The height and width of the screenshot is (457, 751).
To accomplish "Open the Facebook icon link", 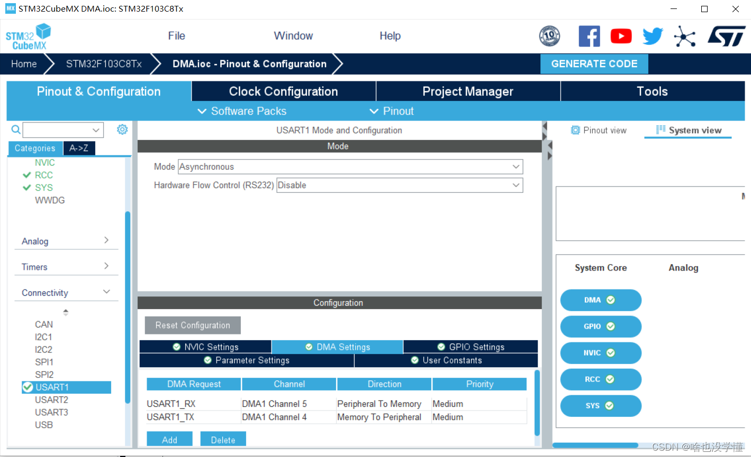I will point(589,36).
